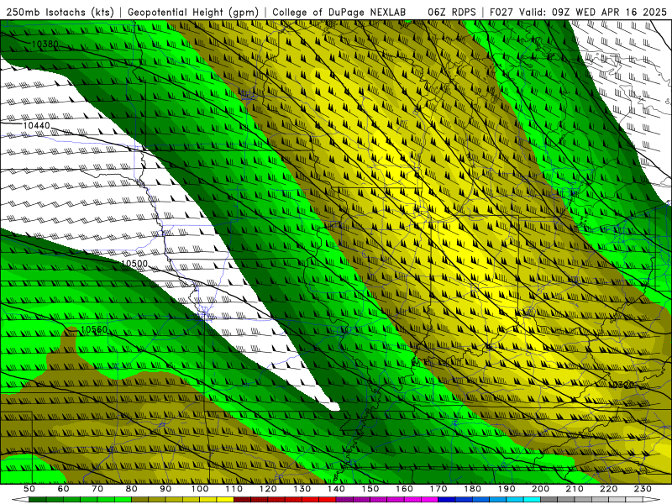The image size is (672, 504).
Task: Click the "06Z RDPS" model run label
Action: pyautogui.click(x=452, y=13)
